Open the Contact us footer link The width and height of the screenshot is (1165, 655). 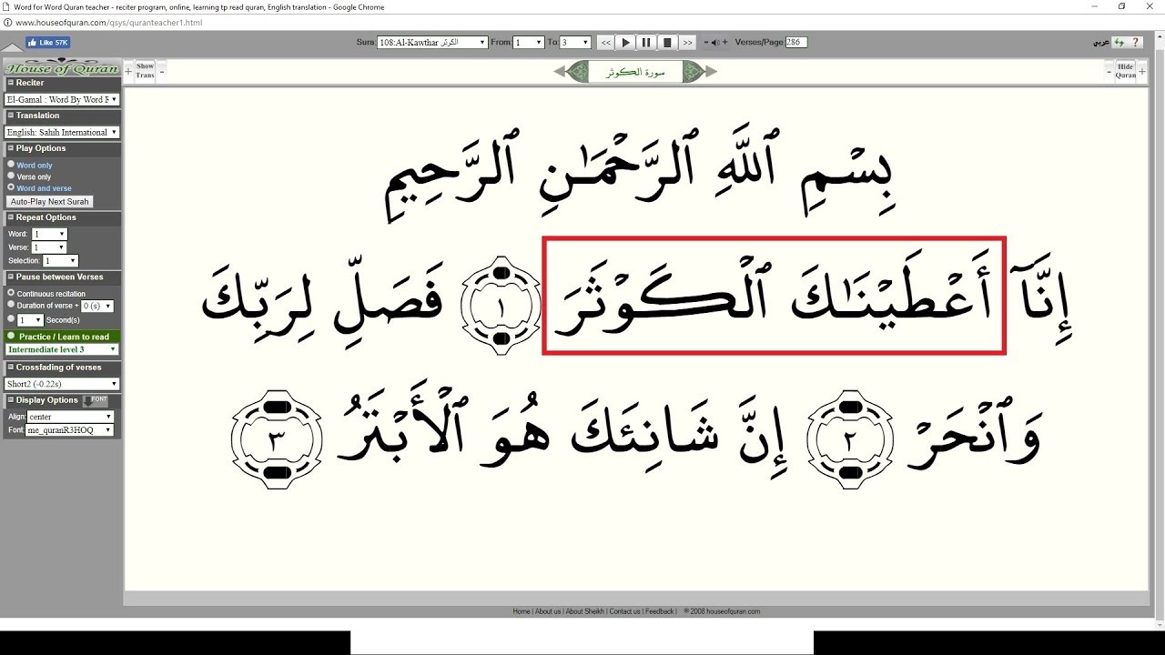point(624,611)
